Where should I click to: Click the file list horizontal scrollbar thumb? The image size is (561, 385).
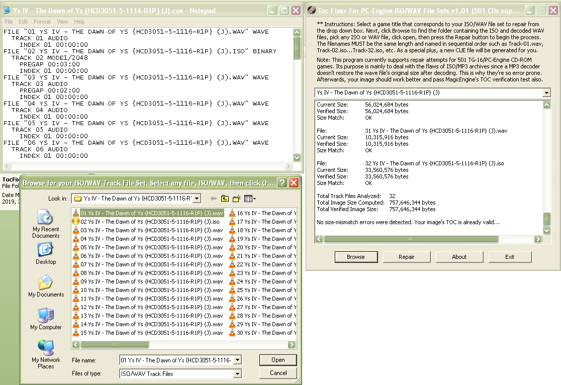[x=115, y=345]
